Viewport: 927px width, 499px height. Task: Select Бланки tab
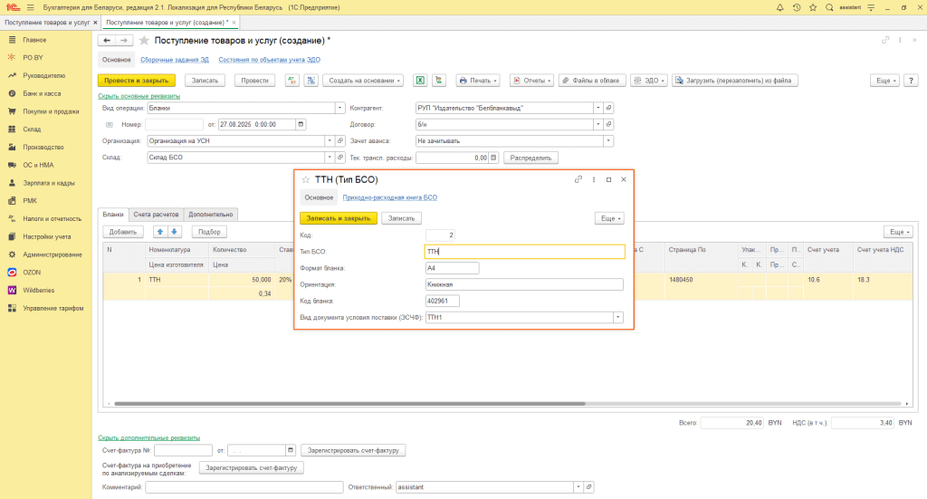point(113,215)
